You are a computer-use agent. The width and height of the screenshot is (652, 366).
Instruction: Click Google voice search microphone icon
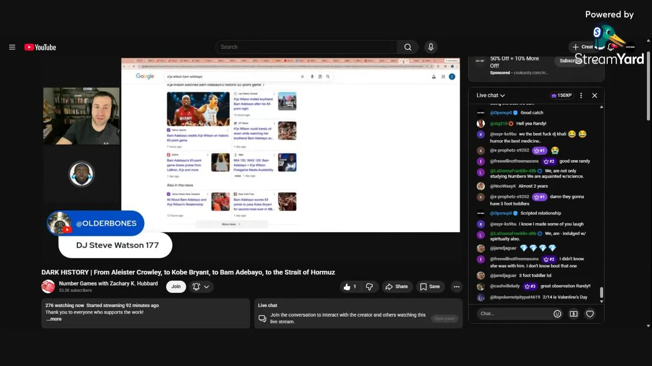pyautogui.click(x=312, y=77)
